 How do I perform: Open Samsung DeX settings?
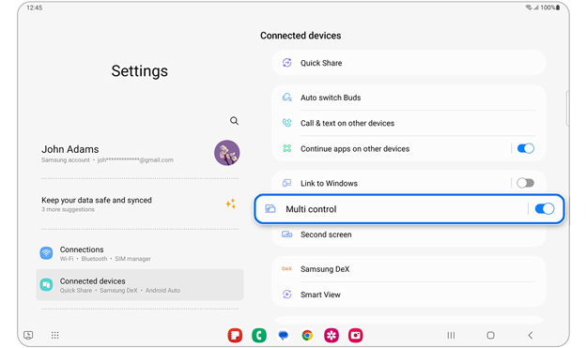(x=409, y=269)
